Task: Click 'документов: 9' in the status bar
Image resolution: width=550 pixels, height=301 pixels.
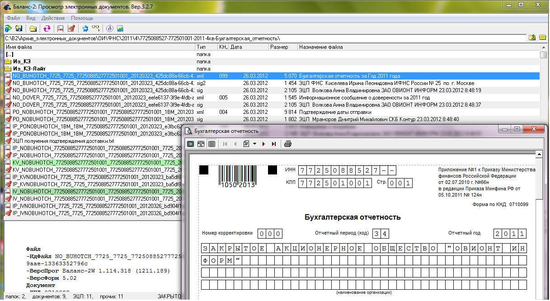Action: coord(50,296)
